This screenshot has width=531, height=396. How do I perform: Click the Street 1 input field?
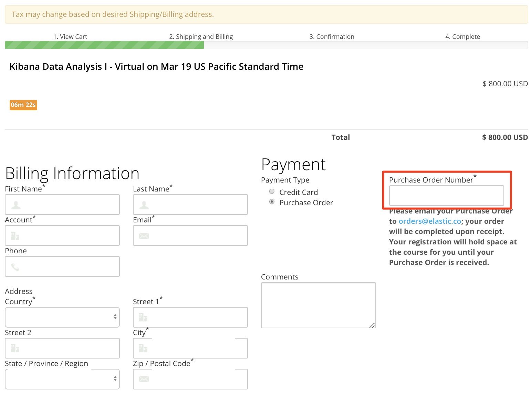(190, 317)
